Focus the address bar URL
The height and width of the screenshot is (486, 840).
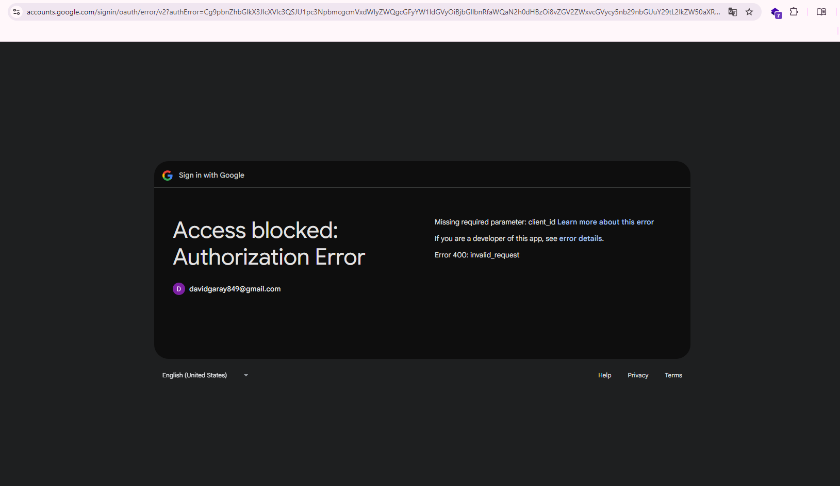pyautogui.click(x=373, y=12)
